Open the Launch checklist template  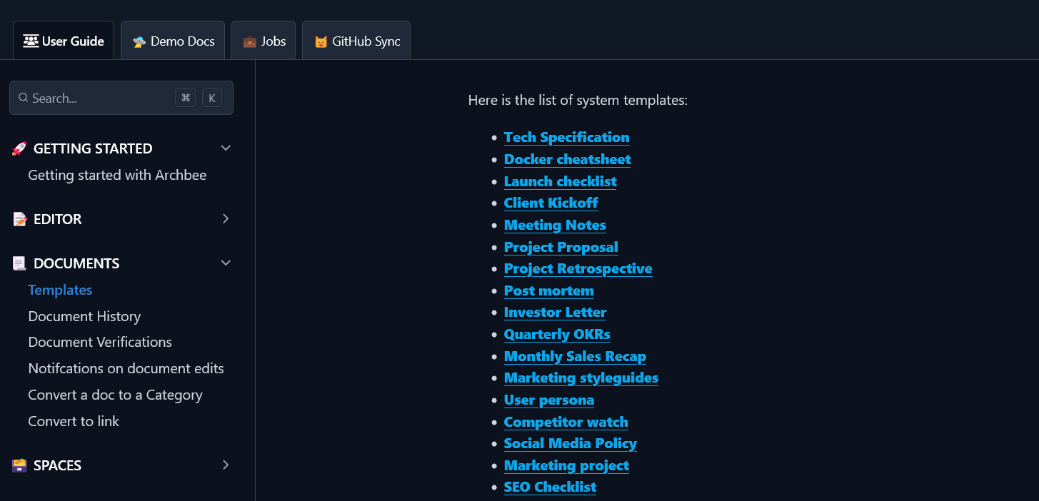click(x=560, y=181)
